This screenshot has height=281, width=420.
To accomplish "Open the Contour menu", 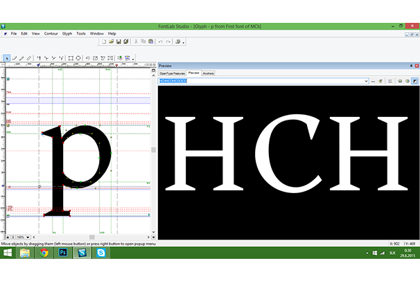I will point(51,33).
